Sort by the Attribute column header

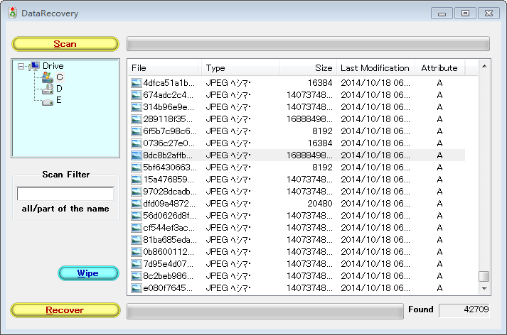tap(439, 68)
